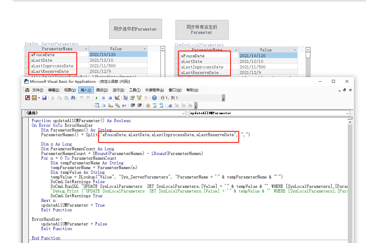Open Value filter arrow in frmSys_ServerParameters

tap(145, 49)
